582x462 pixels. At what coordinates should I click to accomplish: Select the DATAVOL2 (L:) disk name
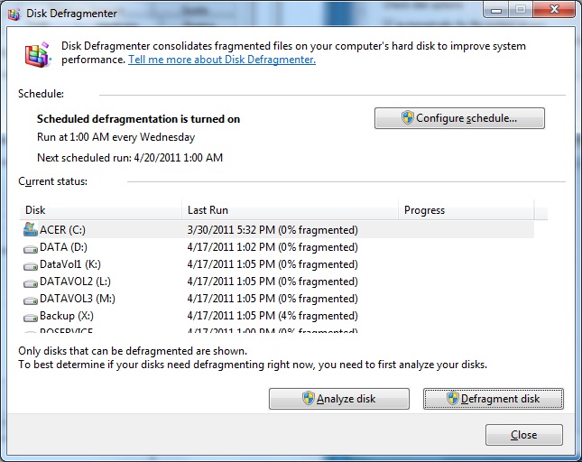[75, 282]
